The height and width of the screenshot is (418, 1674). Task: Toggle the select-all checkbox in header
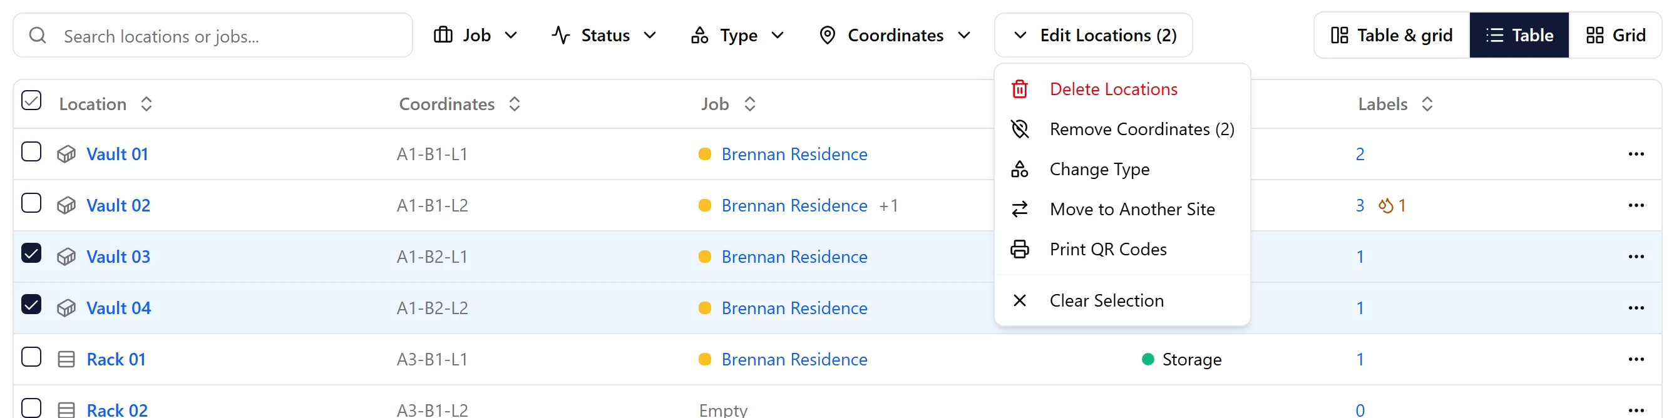click(x=31, y=101)
